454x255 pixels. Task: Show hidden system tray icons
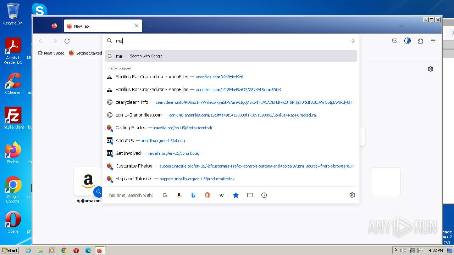point(395,250)
